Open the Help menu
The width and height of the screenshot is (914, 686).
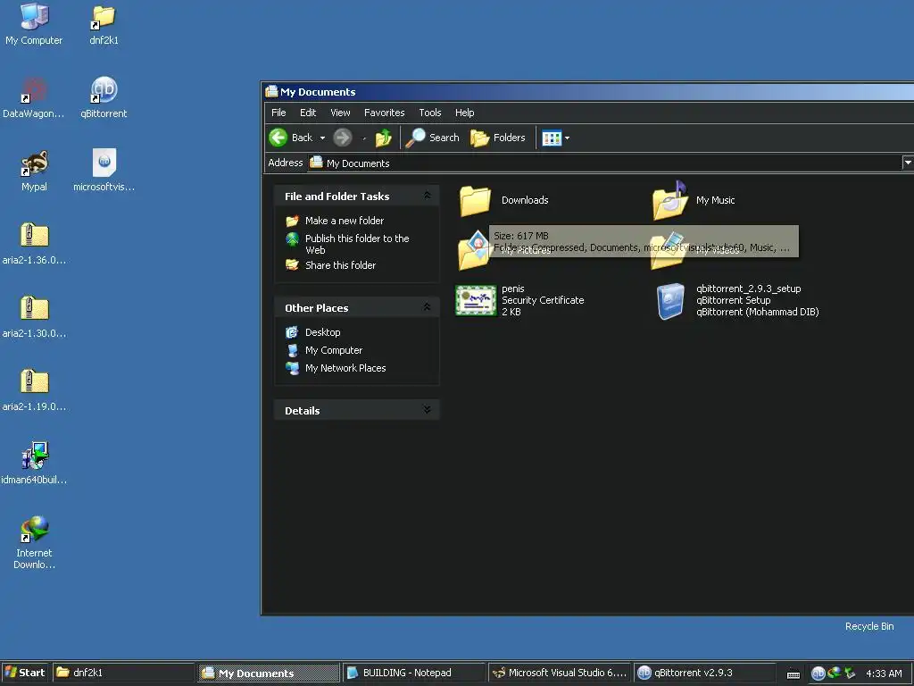coord(464,113)
